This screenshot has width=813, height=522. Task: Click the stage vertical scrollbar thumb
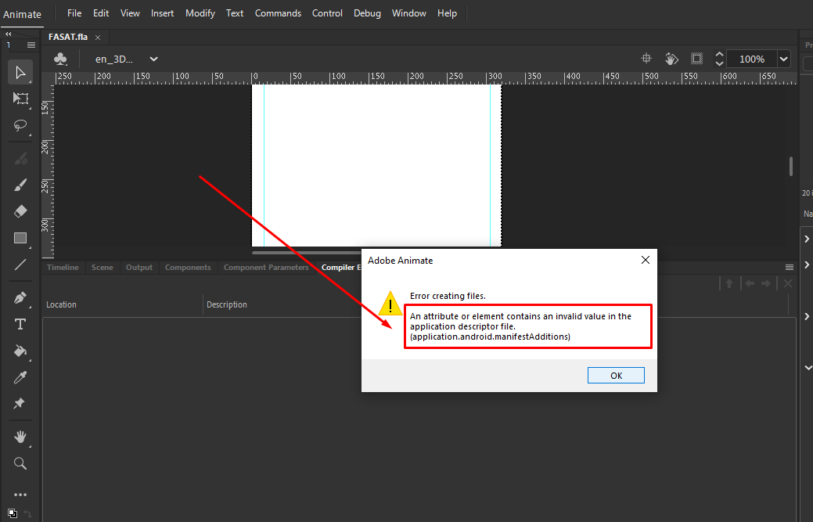(791, 167)
